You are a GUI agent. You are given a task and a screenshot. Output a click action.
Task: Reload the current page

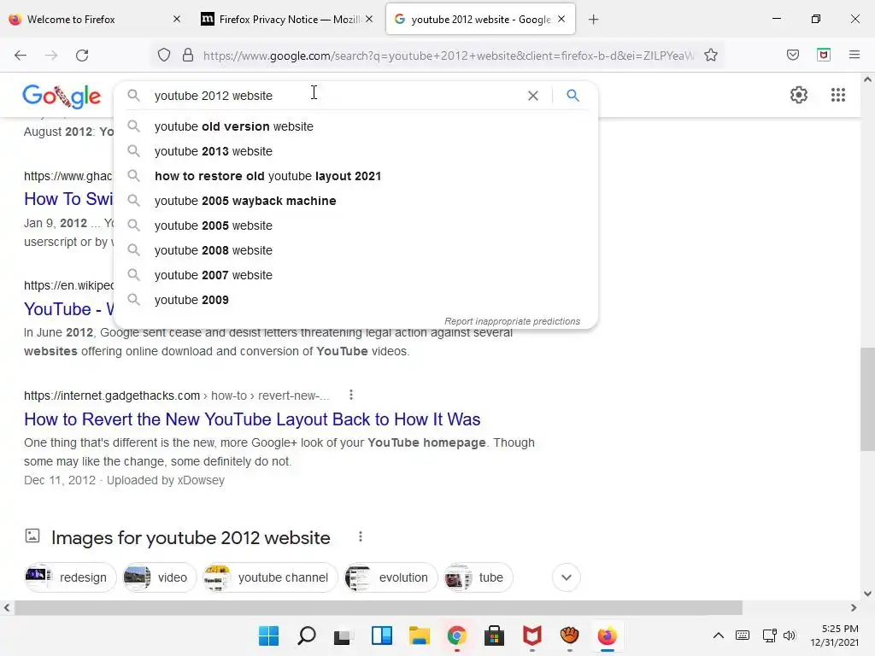(x=82, y=56)
